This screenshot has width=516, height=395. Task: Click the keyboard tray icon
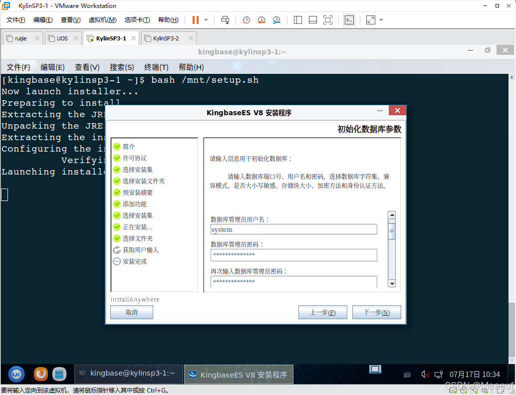tap(407, 374)
